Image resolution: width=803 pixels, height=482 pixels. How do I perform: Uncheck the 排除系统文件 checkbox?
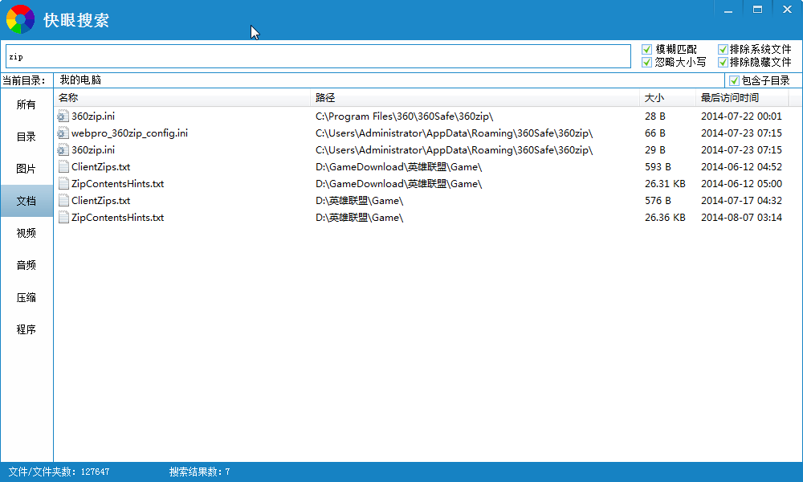pyautogui.click(x=723, y=50)
